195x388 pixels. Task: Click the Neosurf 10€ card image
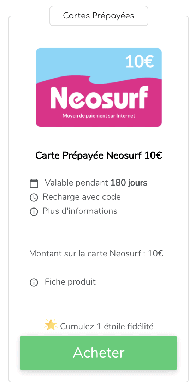tap(99, 87)
